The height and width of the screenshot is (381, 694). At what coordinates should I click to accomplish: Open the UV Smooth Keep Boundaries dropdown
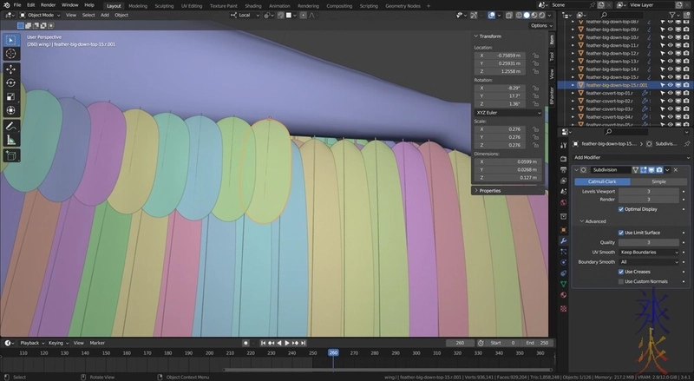click(x=649, y=252)
